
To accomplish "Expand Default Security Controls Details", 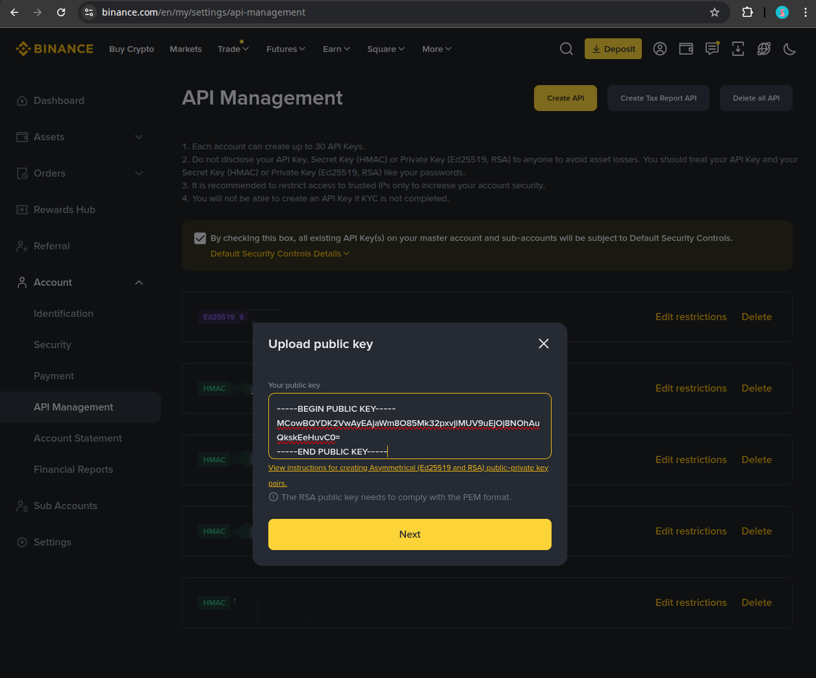I will tap(280, 254).
